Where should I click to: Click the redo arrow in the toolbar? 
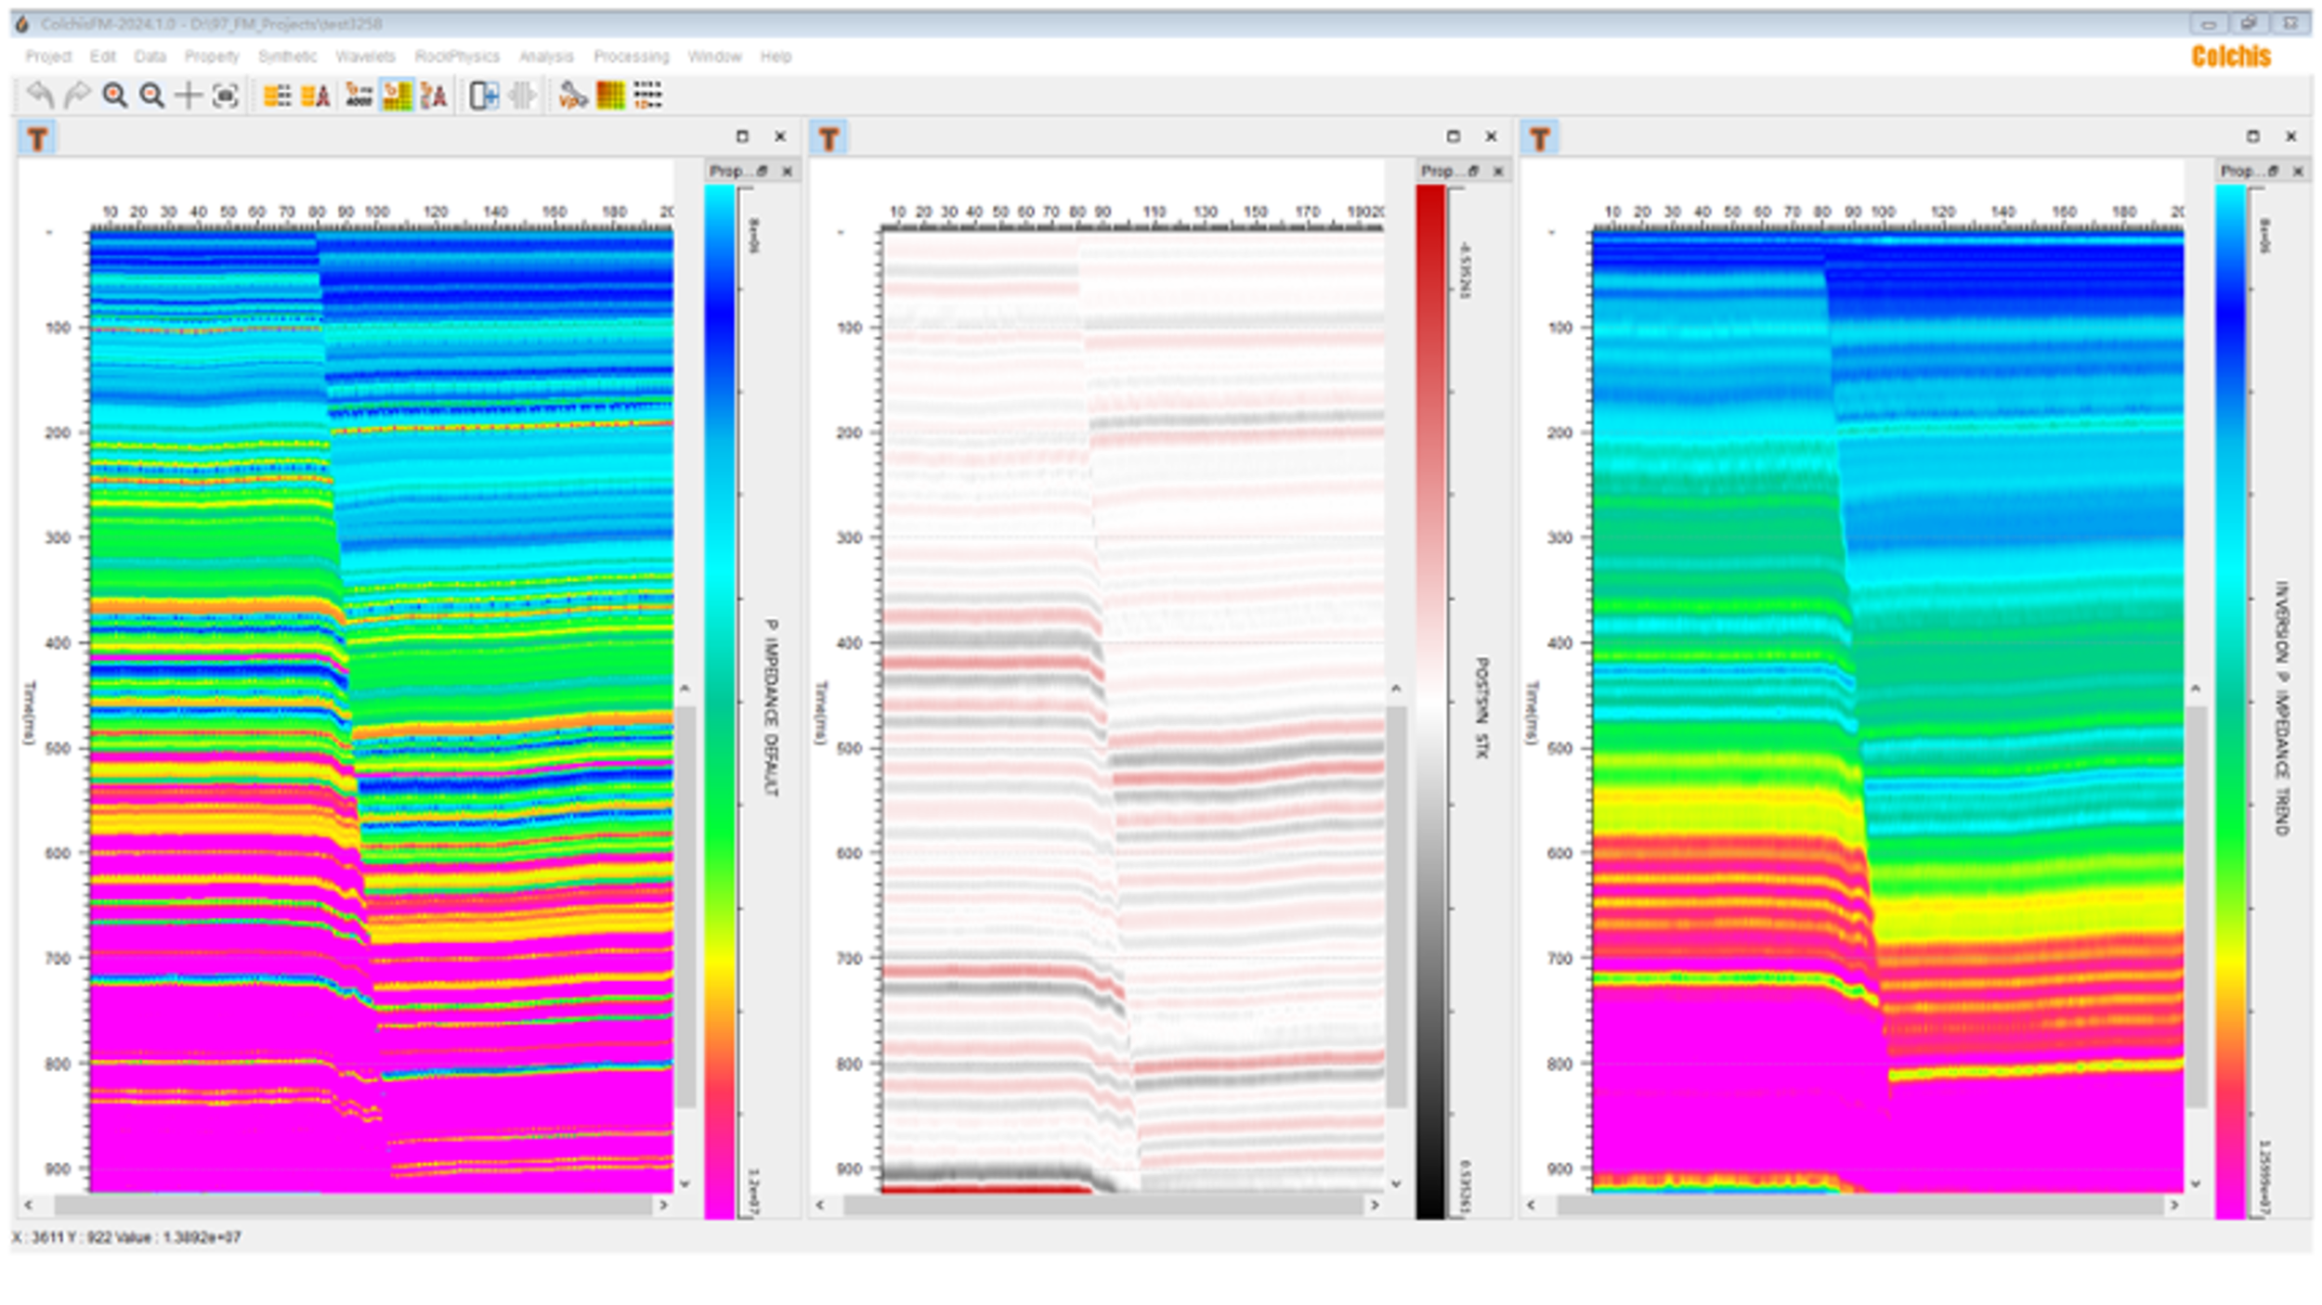[78, 95]
